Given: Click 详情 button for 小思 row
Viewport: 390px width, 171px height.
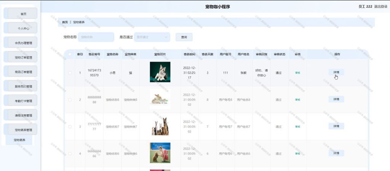Looking at the screenshot, I should [x=336, y=72].
